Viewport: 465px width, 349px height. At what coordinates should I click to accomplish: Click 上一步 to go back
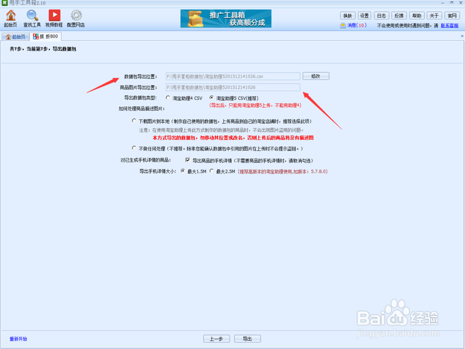click(x=217, y=338)
